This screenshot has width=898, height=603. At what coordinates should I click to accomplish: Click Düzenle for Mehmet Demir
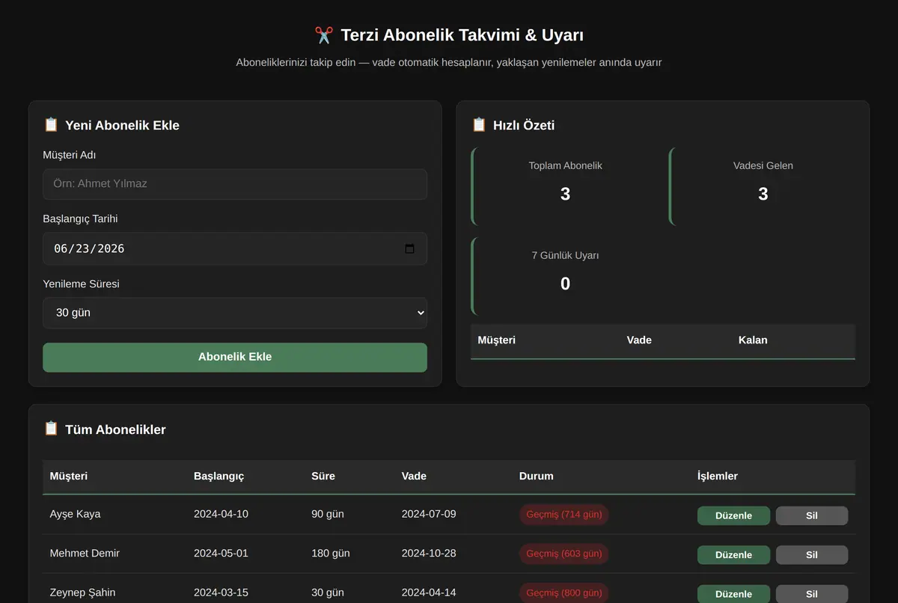(733, 554)
